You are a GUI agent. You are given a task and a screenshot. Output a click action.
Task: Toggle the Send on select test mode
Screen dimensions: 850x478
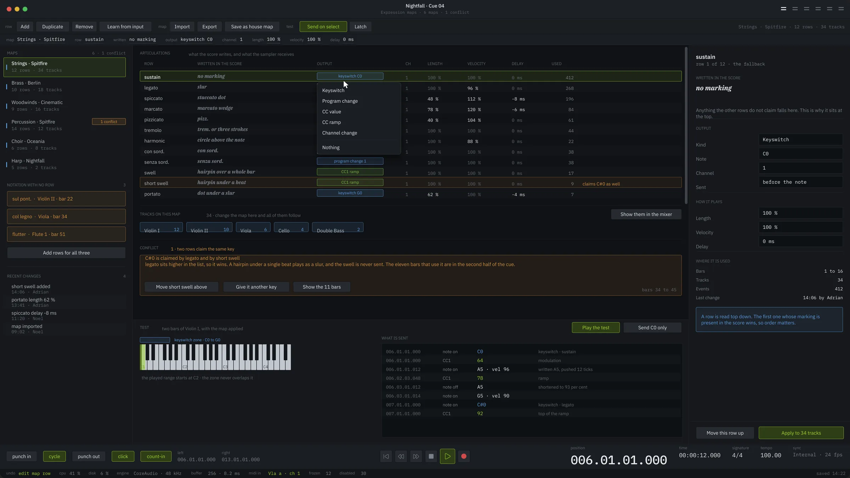tap(323, 27)
